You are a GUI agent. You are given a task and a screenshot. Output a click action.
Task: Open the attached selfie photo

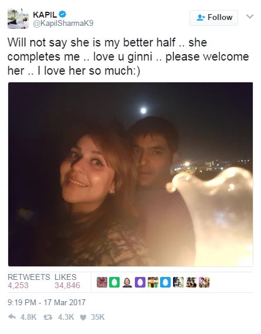pos(130,174)
